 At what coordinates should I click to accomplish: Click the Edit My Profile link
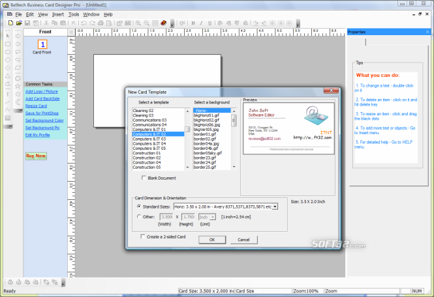coord(37,135)
